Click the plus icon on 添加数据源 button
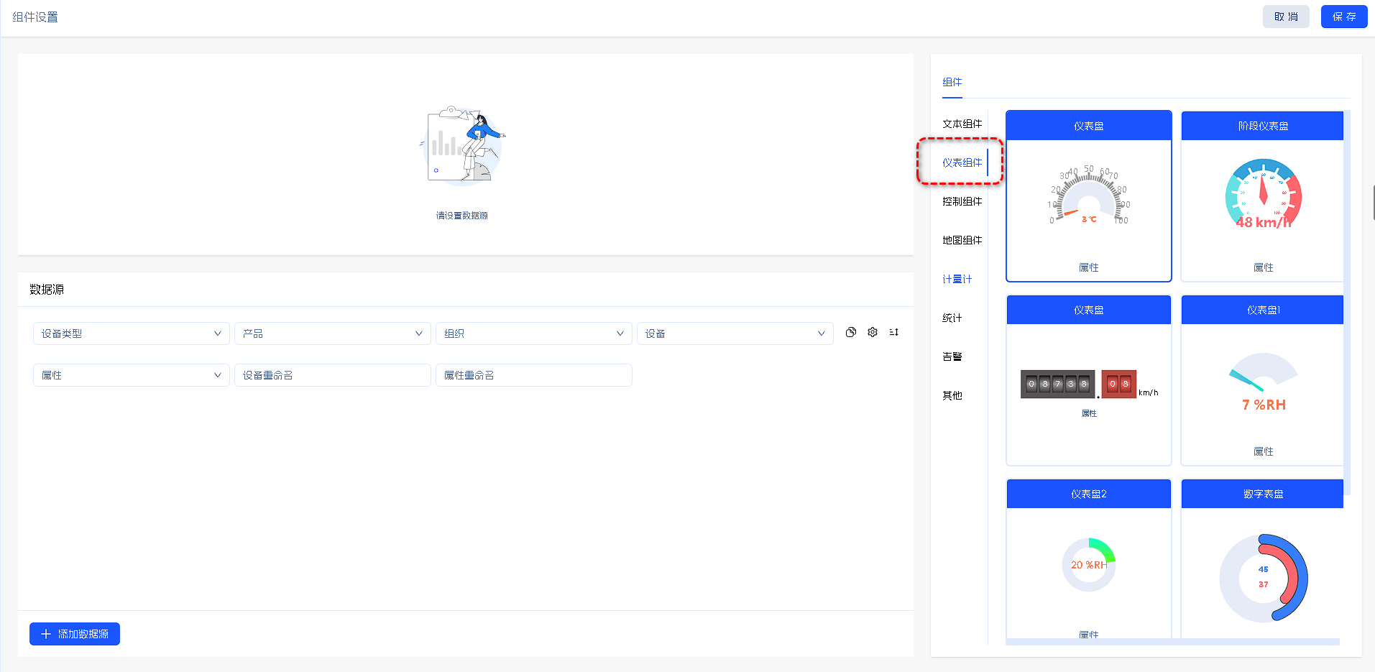The width and height of the screenshot is (1375, 672). 46,634
